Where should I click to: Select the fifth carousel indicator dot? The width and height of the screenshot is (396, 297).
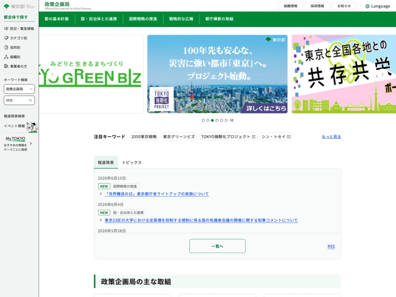pyautogui.click(x=222, y=120)
